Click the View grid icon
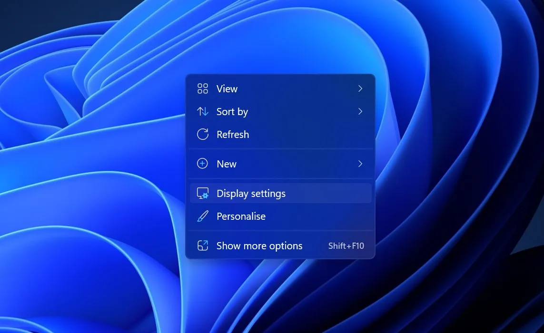 pyautogui.click(x=203, y=89)
